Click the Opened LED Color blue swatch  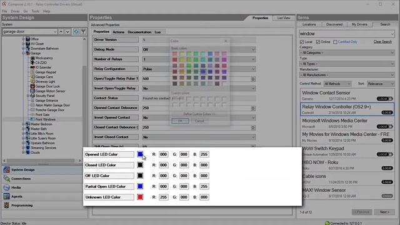click(x=140, y=154)
